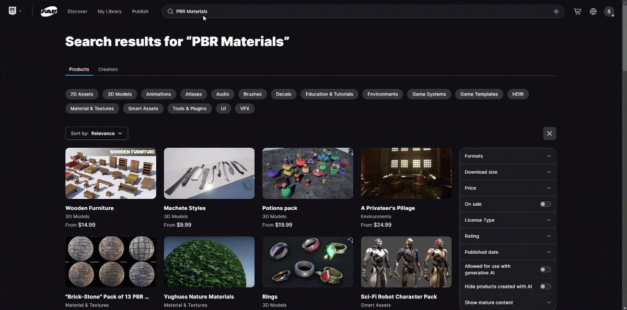This screenshot has height=310, width=627.
Task: Open the Rings product thumbnail
Action: click(x=308, y=262)
